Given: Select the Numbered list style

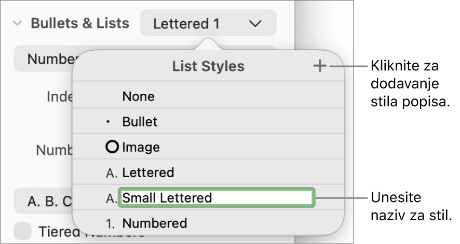Looking at the screenshot, I should 155,223.
